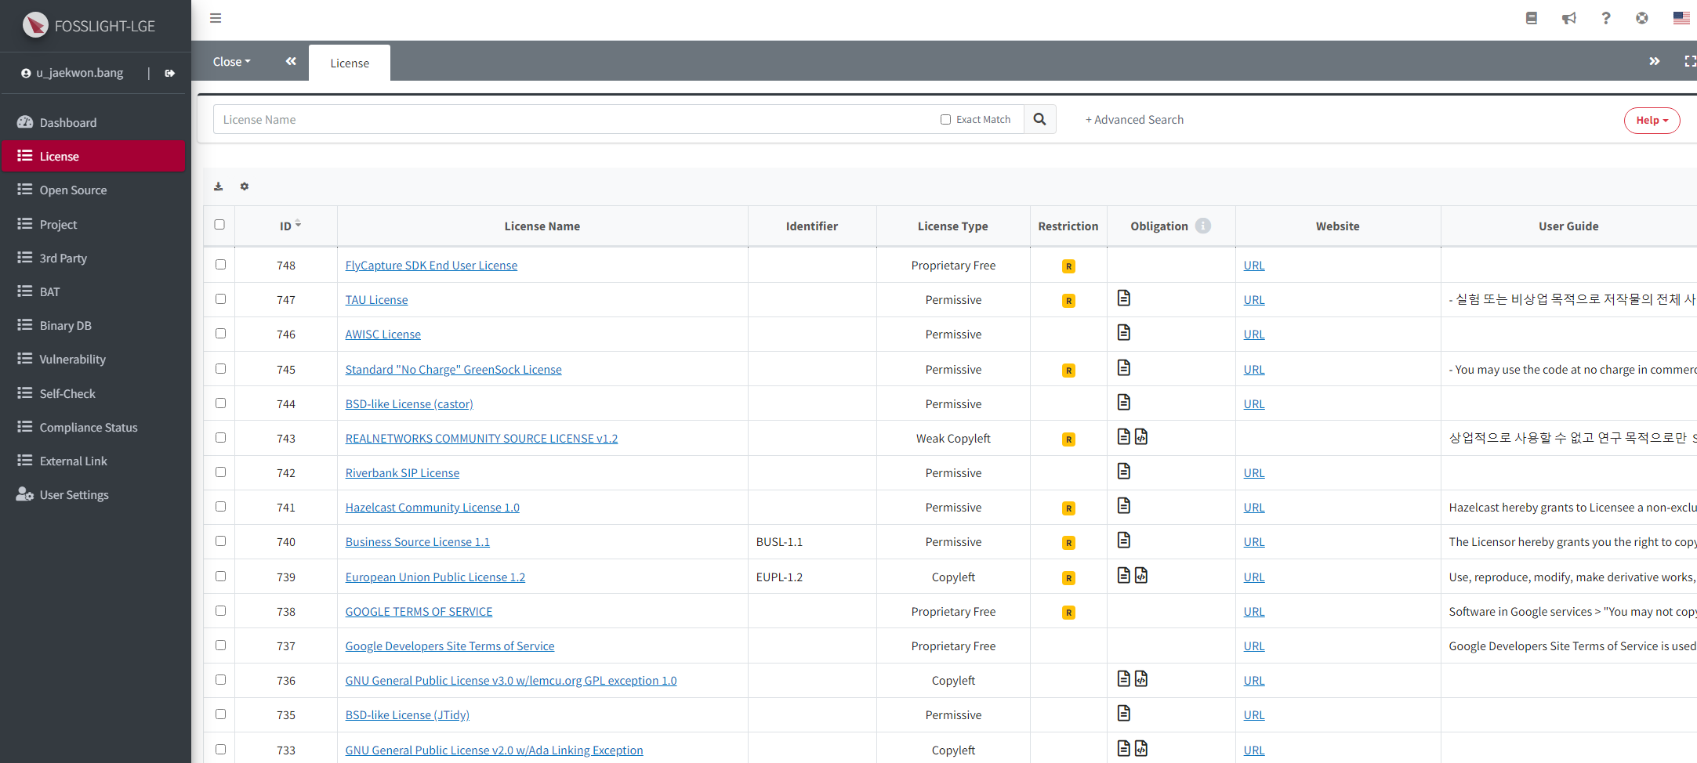Click the FOSSLIGHT-LGE logo
This screenshot has height=763, width=1697.
click(x=89, y=26)
